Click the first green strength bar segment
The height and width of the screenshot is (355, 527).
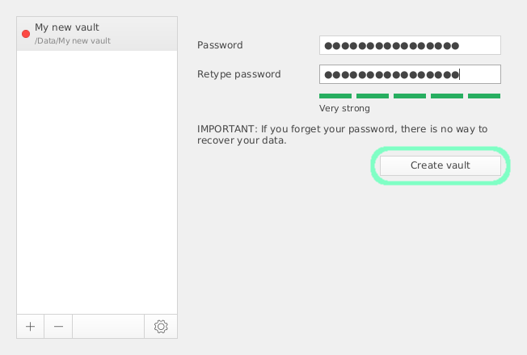335,96
